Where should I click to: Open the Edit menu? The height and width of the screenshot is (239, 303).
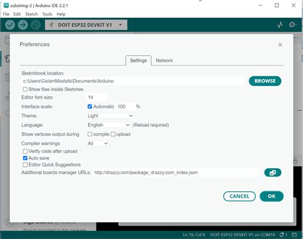[x=17, y=14]
